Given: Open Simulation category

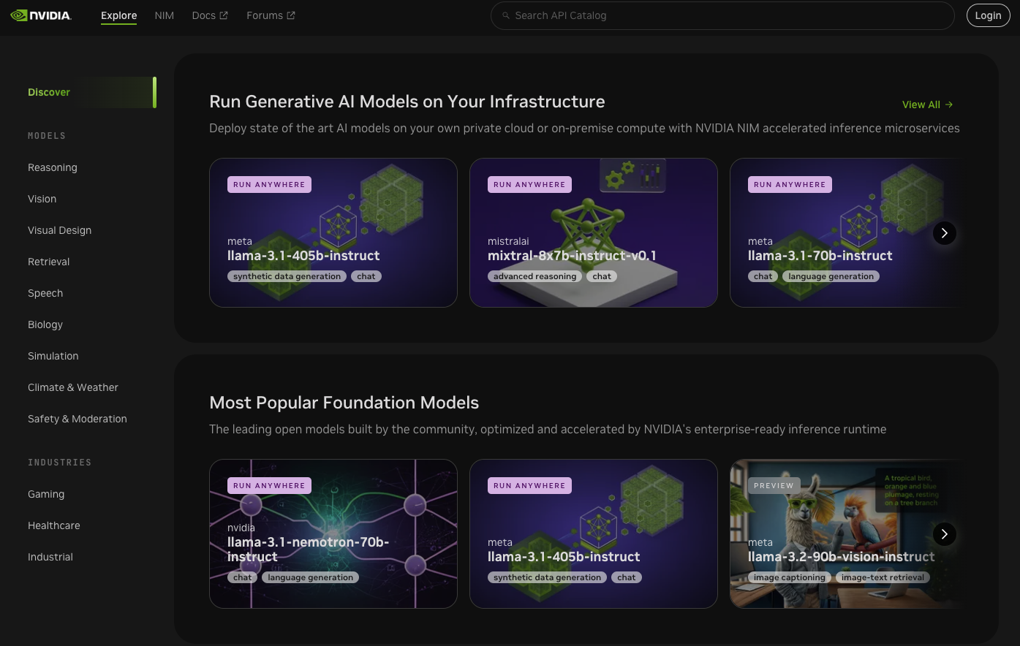Looking at the screenshot, I should click(53, 356).
